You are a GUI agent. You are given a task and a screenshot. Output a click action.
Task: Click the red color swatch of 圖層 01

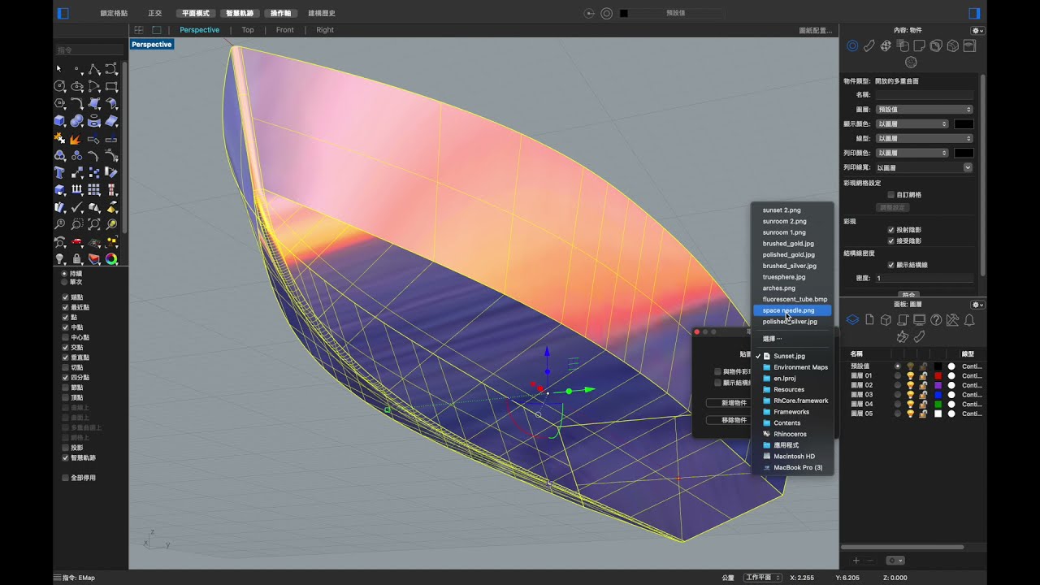point(938,375)
